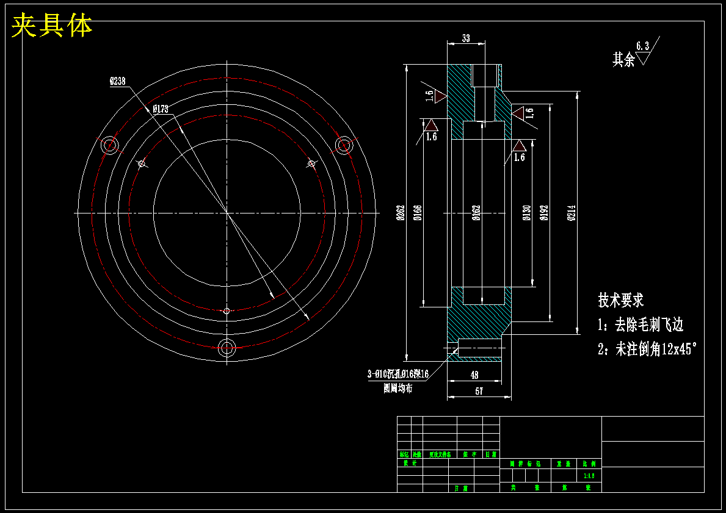
Task: Click the Ø192 dimension text
Action: [544, 213]
